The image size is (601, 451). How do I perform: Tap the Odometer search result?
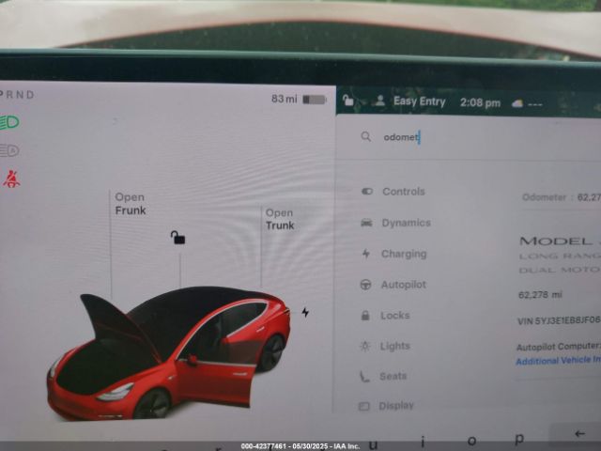coord(562,197)
